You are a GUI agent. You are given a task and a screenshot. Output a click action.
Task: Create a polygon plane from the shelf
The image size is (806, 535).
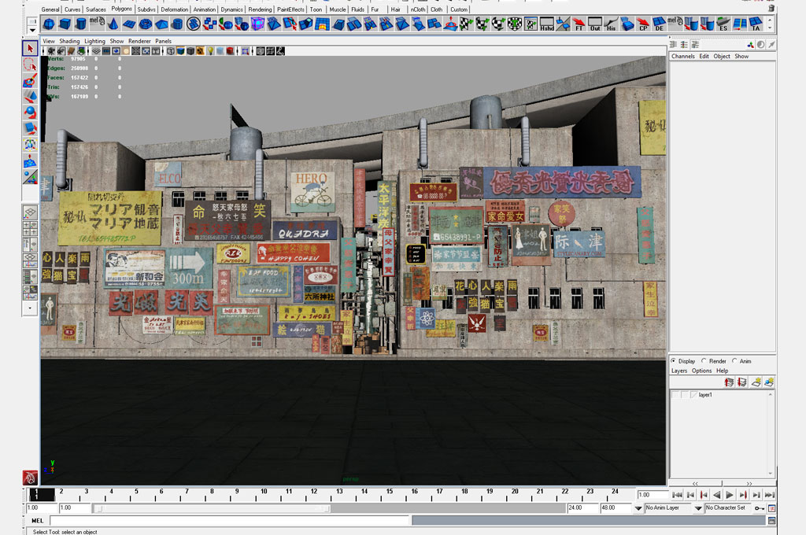129,24
